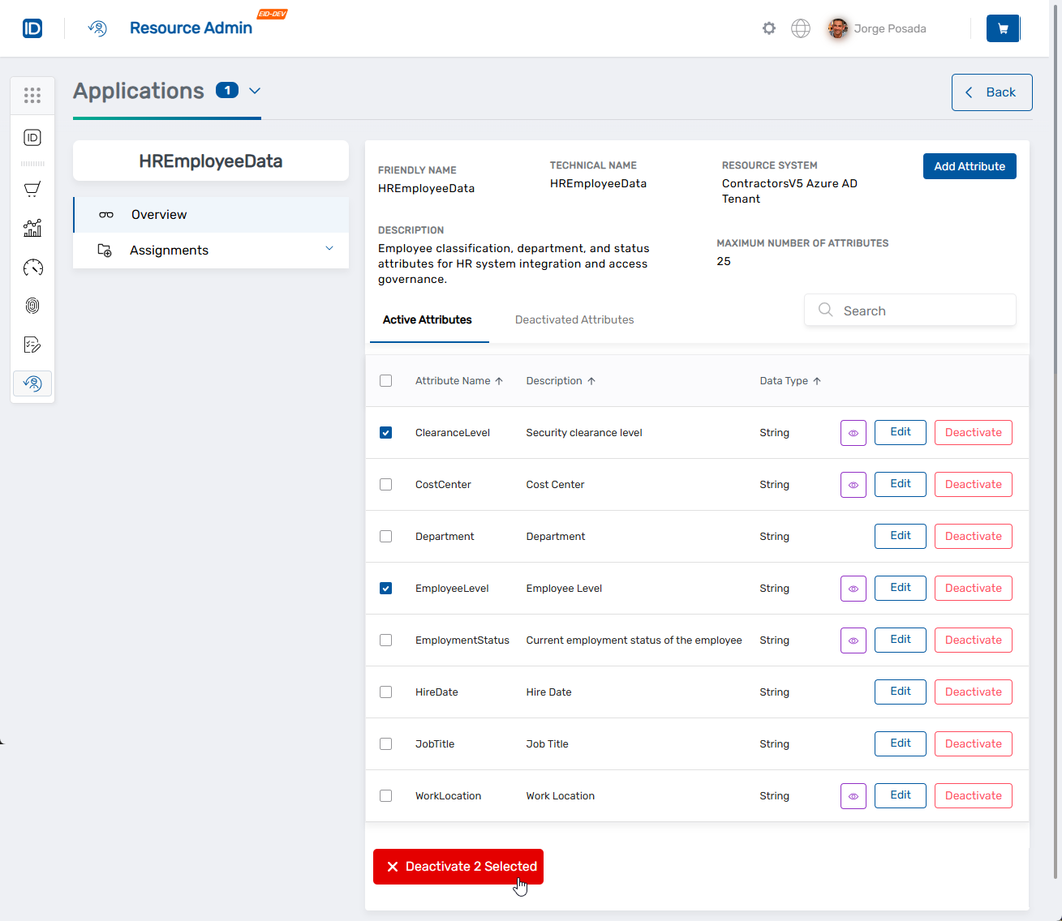Viewport: 1062px width, 921px height.
Task: Click the fingerprint icon in sidebar
Action: [x=32, y=306]
